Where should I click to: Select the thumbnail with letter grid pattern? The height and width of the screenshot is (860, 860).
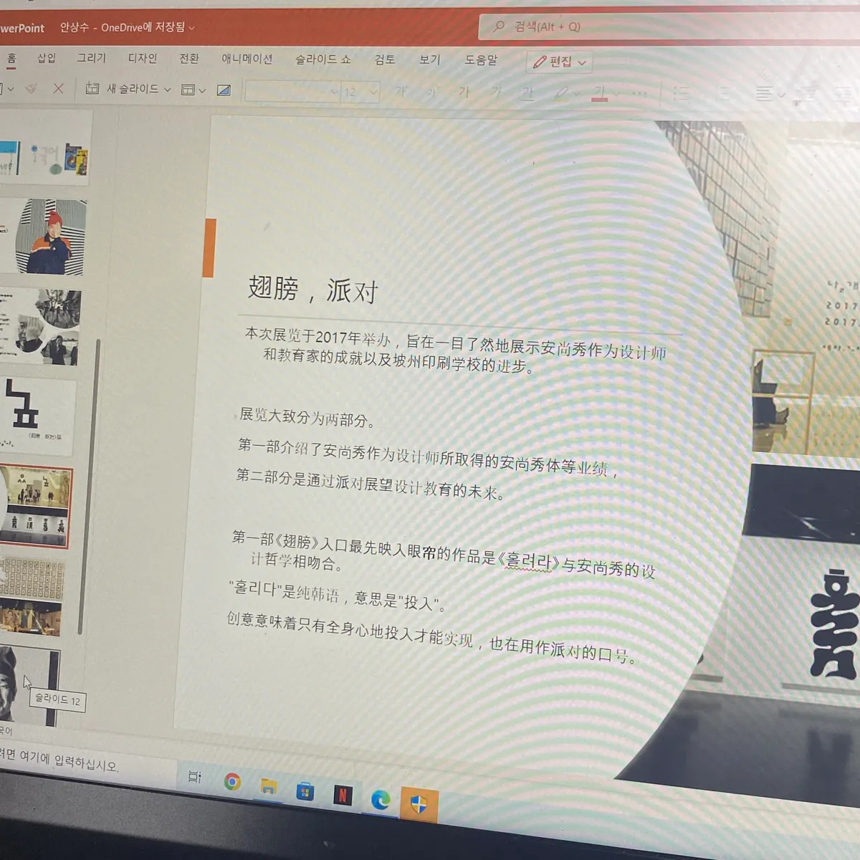(x=32, y=596)
